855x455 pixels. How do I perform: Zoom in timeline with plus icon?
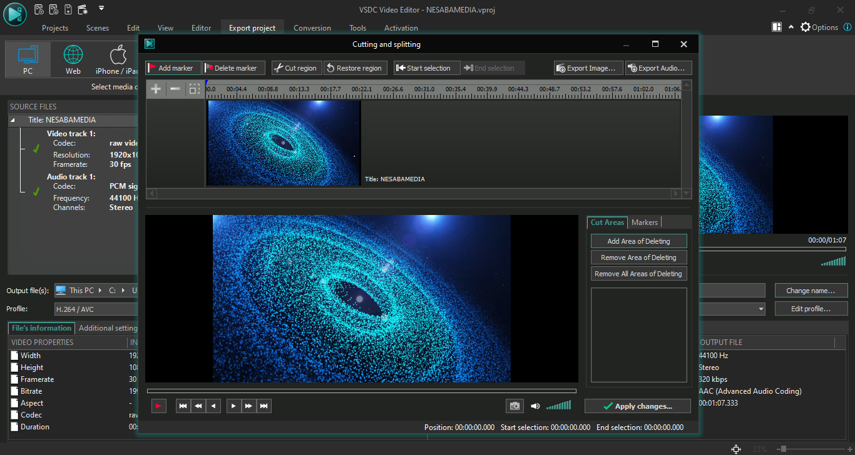[156, 89]
